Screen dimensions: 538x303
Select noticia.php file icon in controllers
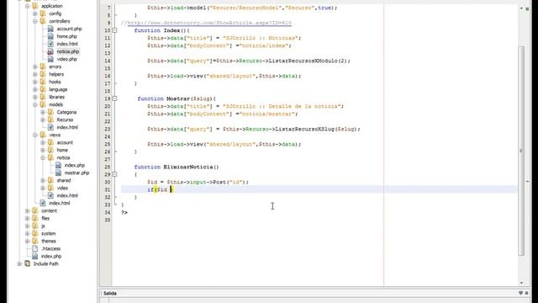[50, 51]
